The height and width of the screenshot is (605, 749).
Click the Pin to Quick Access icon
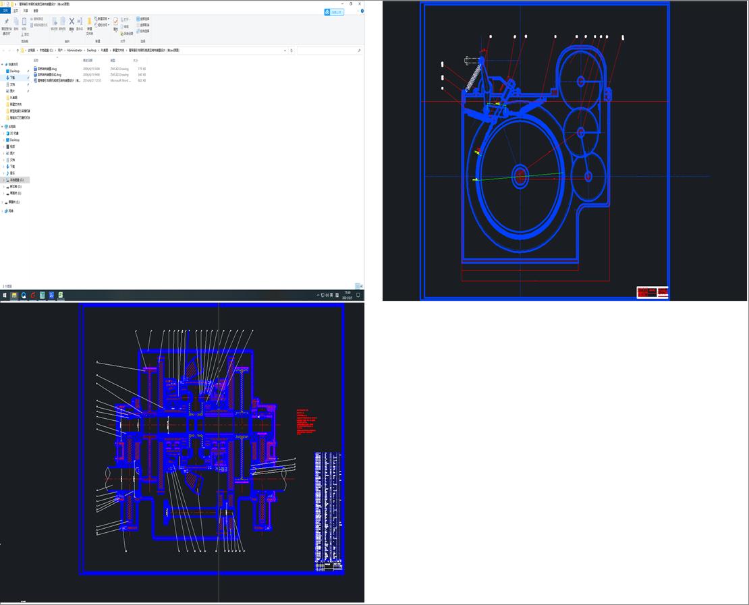pos(6,22)
